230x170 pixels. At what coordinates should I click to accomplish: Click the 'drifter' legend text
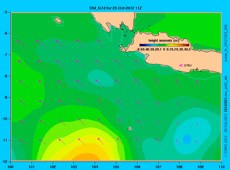click(188, 65)
